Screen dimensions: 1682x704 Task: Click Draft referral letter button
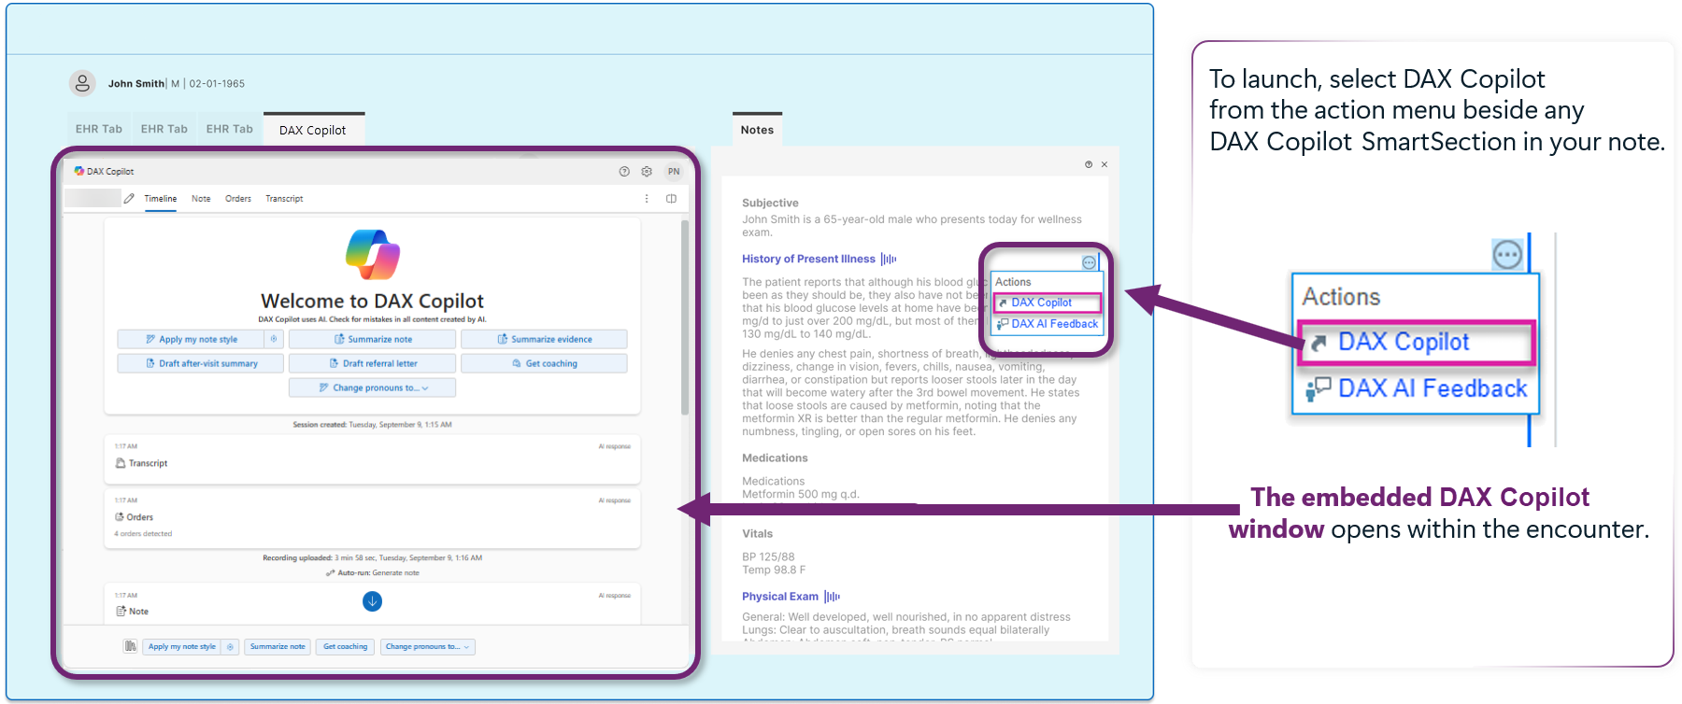[x=372, y=363]
